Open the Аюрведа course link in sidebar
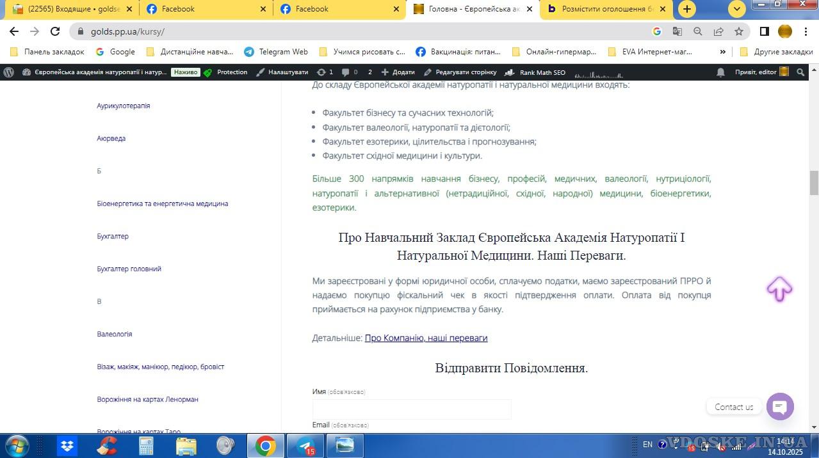The image size is (819, 458). pos(111,138)
